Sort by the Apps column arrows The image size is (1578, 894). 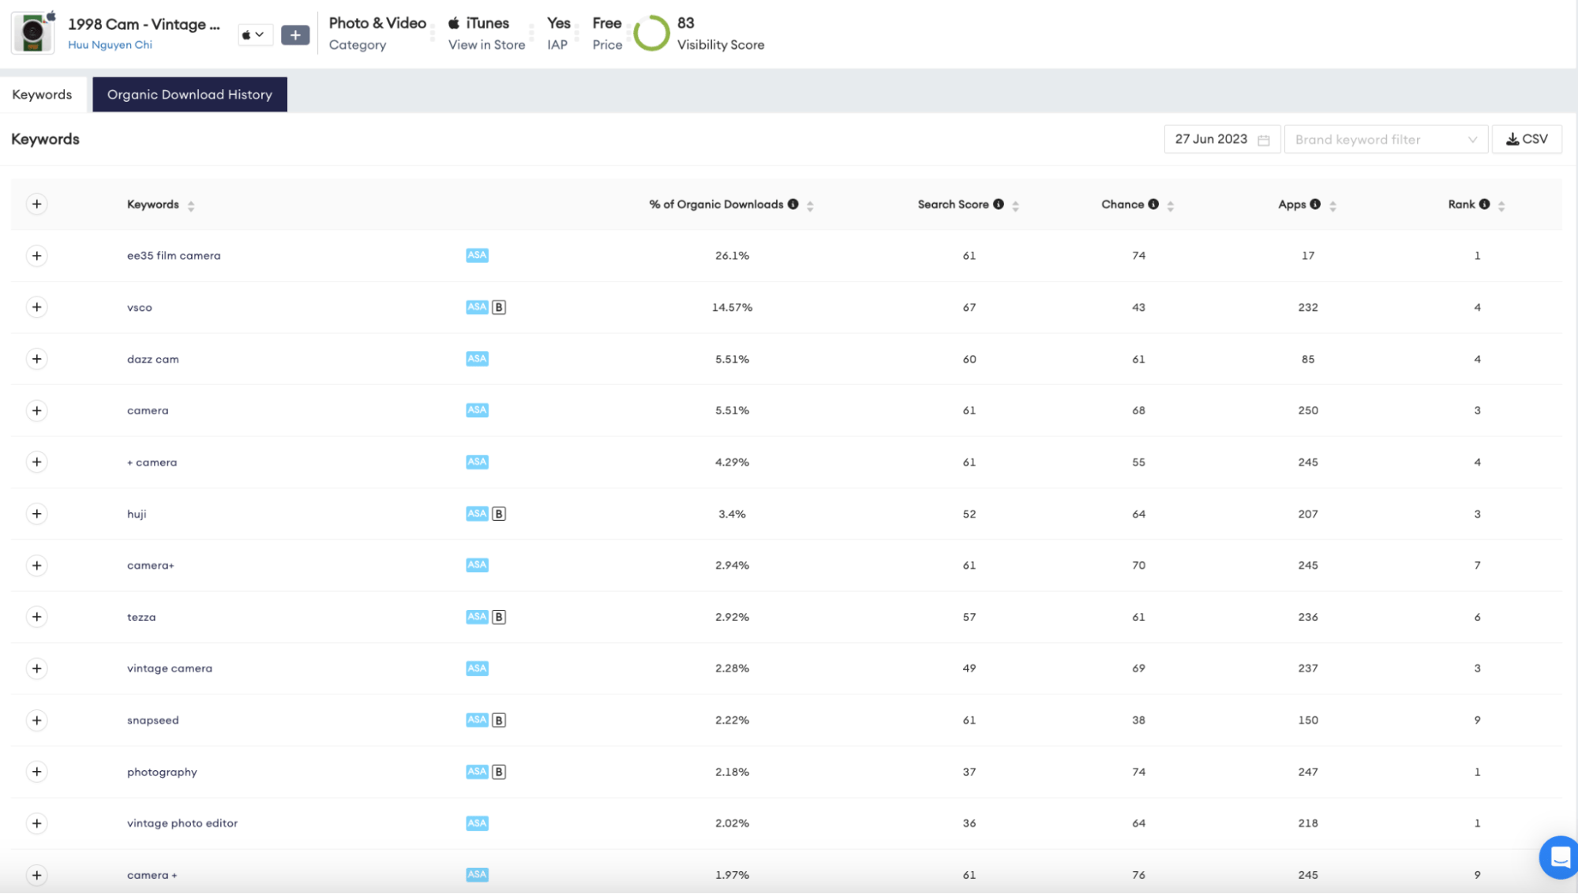point(1332,205)
